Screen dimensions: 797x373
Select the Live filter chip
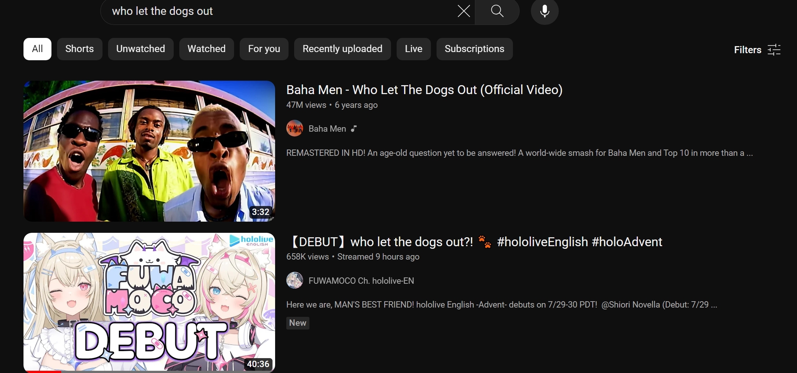coord(413,49)
